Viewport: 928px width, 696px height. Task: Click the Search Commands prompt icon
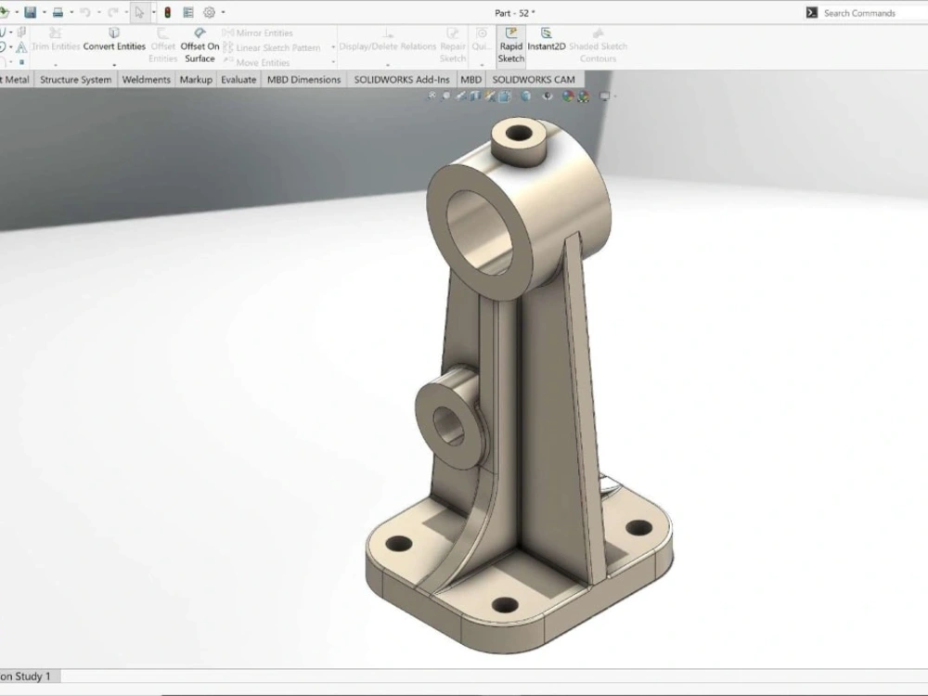point(811,12)
